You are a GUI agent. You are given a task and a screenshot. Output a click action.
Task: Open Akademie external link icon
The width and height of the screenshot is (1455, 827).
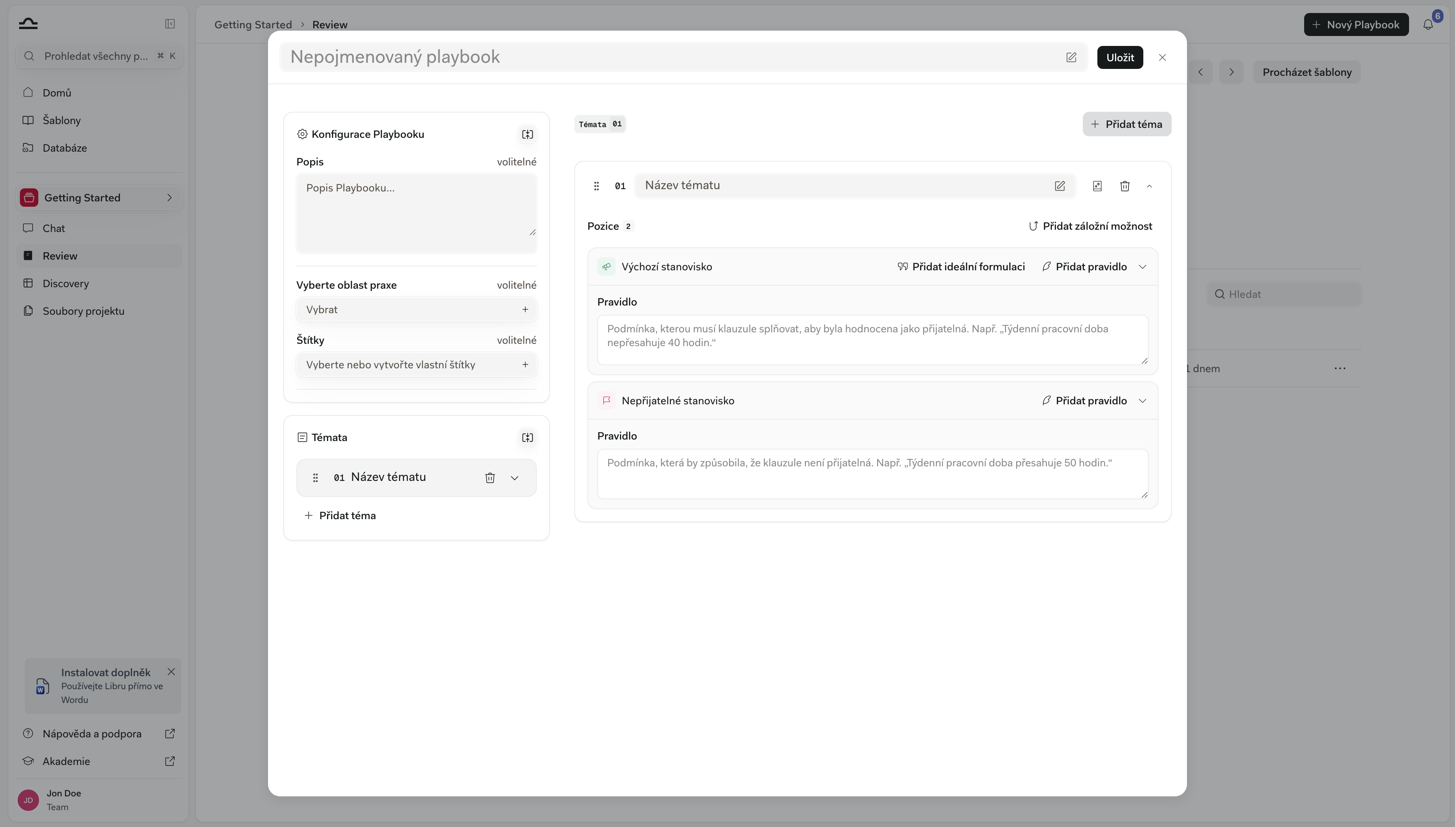(170, 761)
